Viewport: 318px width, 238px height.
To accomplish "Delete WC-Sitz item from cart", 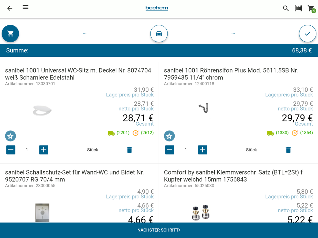I will 129,150.
